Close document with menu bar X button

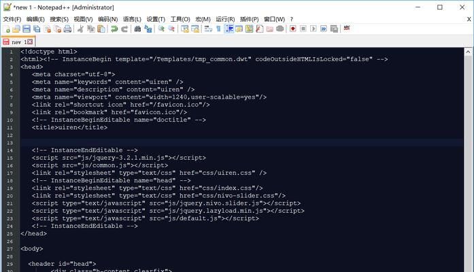point(469,19)
